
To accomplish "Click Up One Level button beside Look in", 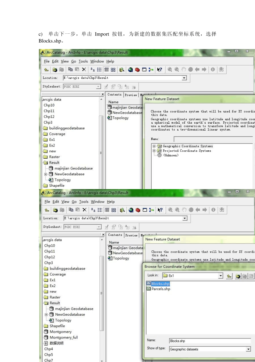I will [229, 276].
